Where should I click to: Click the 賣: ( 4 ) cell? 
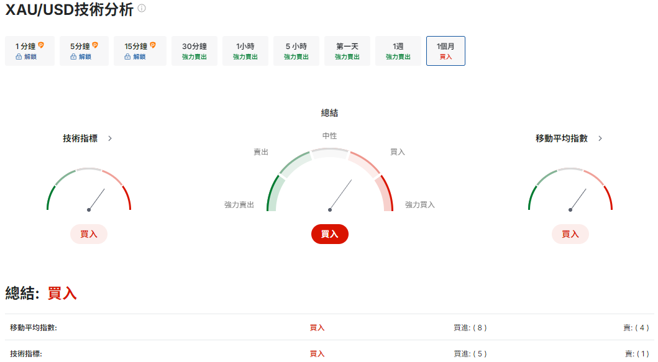[637, 328]
